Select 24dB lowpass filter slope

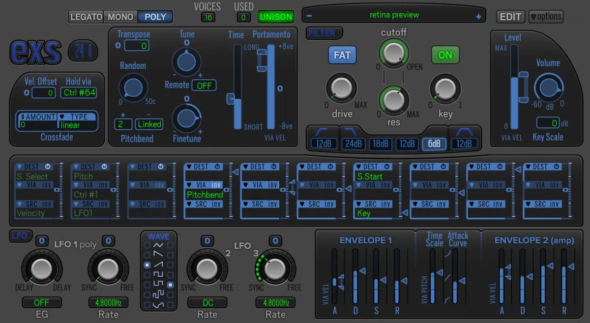[354, 144]
